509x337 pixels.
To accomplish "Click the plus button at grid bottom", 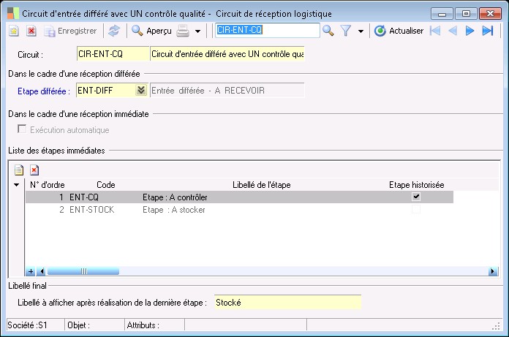I will [x=31, y=271].
